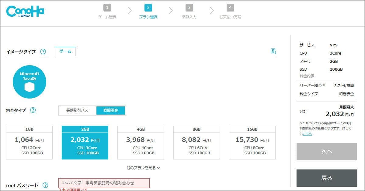Open the こちら link for details
Image resolution: width=365 pixels, height=191 pixels.
click(307, 134)
